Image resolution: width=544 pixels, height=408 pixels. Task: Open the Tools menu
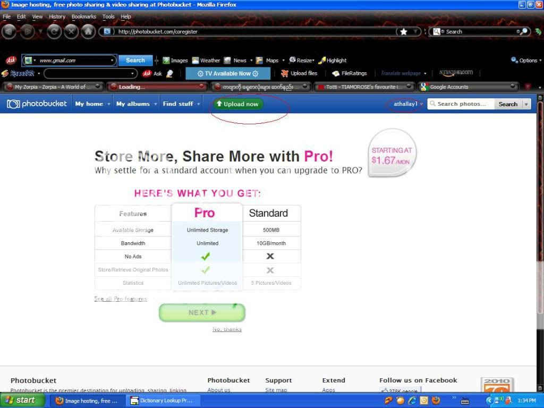108,16
